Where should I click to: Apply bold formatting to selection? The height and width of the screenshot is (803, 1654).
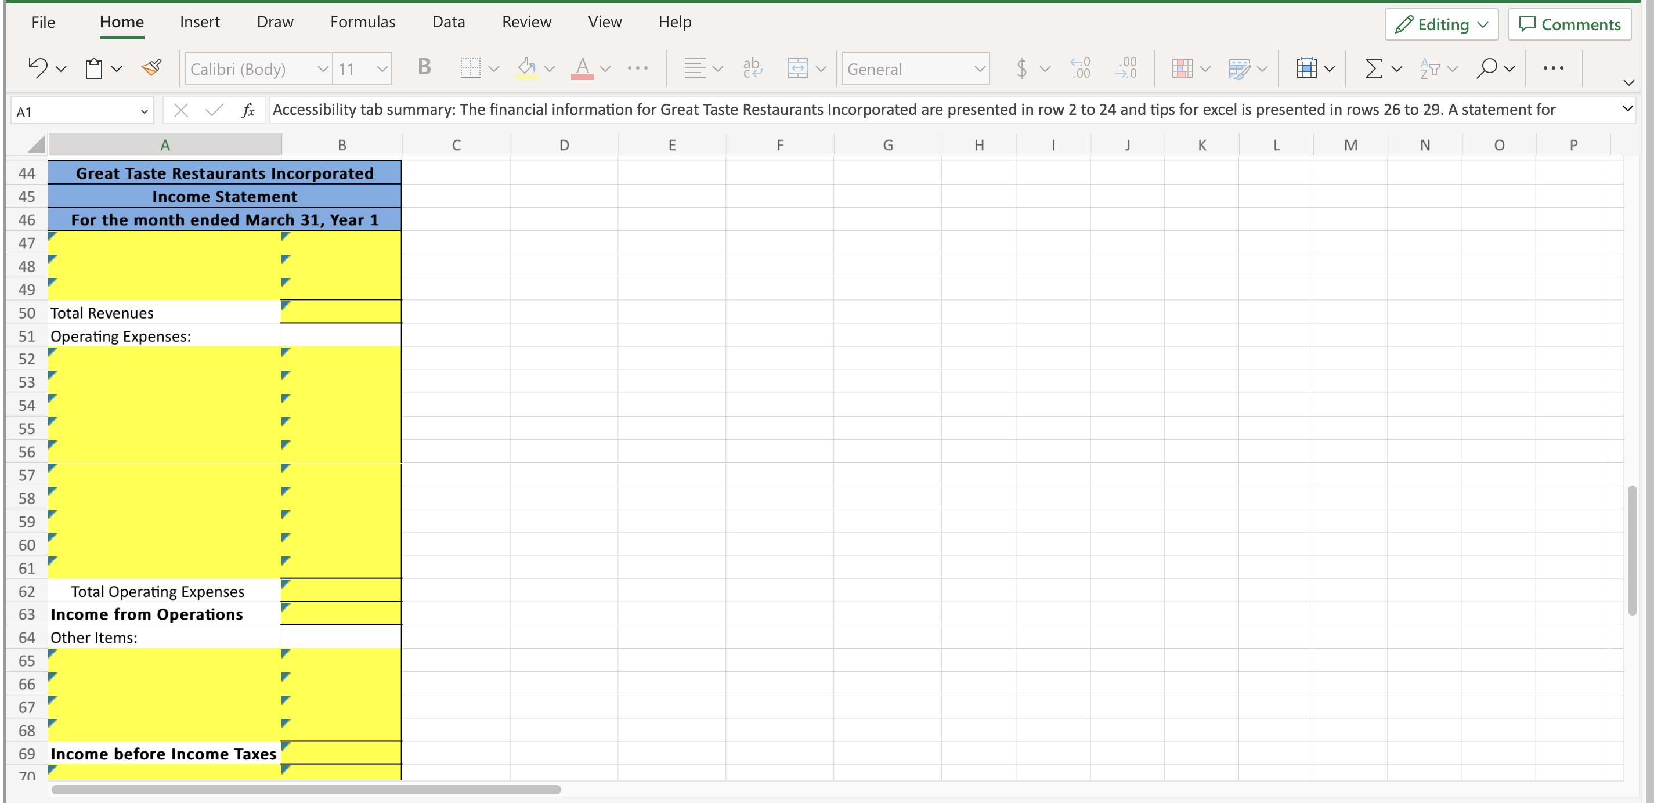(x=424, y=68)
